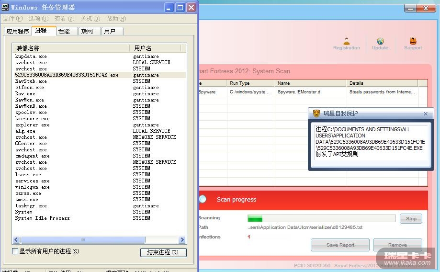This screenshot has width=440, height=272.
Task: Click the process list horizontal scrollbar thumb
Action: (83, 240)
